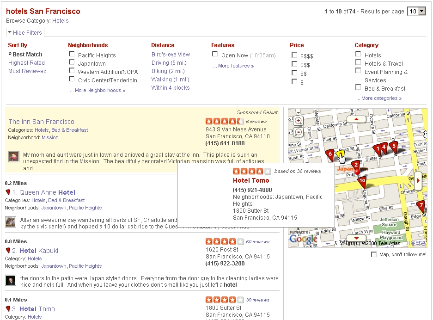Click the red marker beside Queen Anne Hotel
The image size is (433, 320).
[8, 192]
